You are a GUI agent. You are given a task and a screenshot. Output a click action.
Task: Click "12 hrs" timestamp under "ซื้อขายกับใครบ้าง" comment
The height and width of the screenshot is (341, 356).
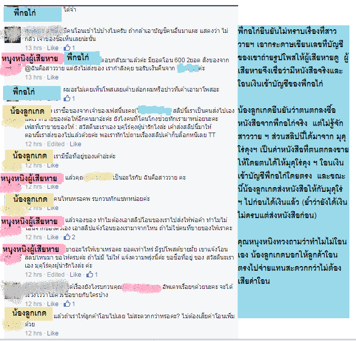pyautogui.click(x=33, y=304)
